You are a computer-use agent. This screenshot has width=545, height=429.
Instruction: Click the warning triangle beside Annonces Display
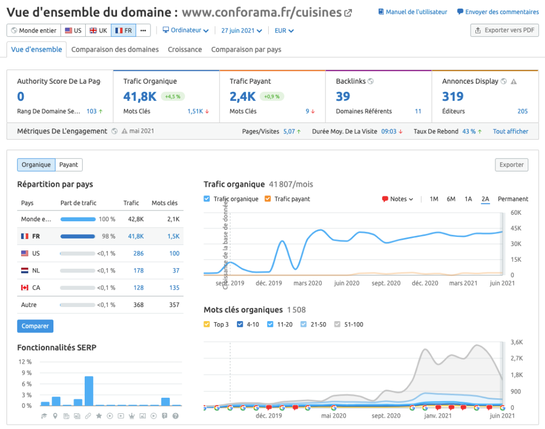514,81
